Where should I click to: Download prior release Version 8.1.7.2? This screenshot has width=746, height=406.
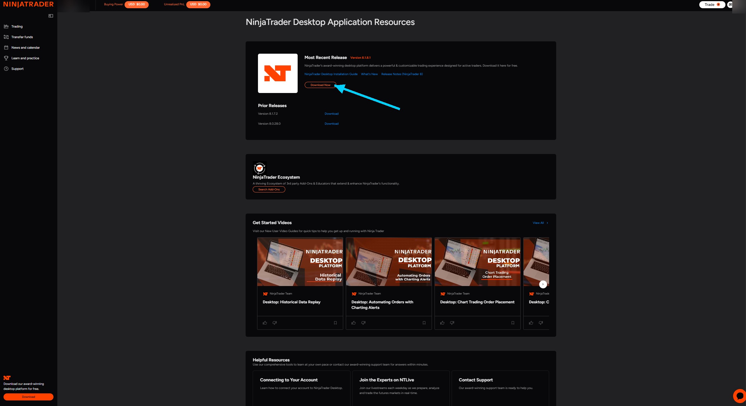(331, 114)
